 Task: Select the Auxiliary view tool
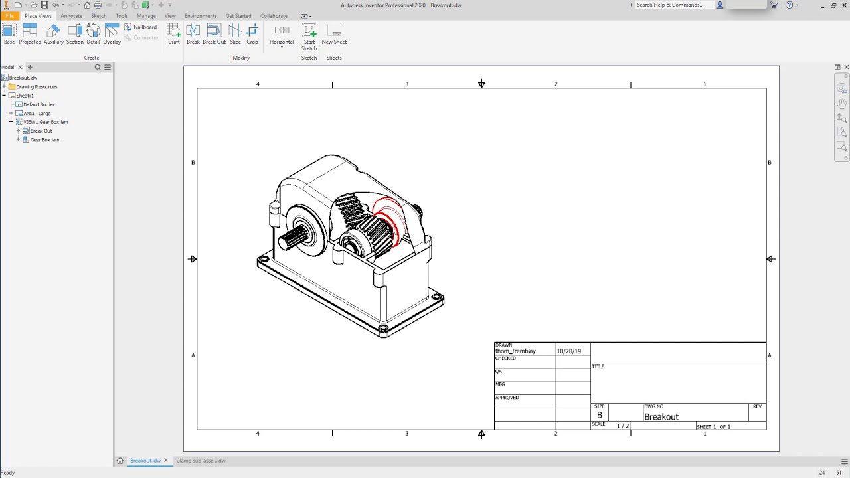pos(54,34)
